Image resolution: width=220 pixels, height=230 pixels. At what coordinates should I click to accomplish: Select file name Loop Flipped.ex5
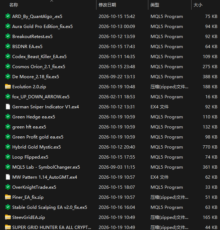(x=30, y=157)
